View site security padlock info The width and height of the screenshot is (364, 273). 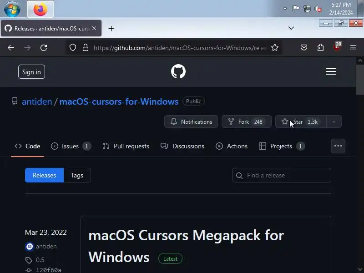point(86,48)
